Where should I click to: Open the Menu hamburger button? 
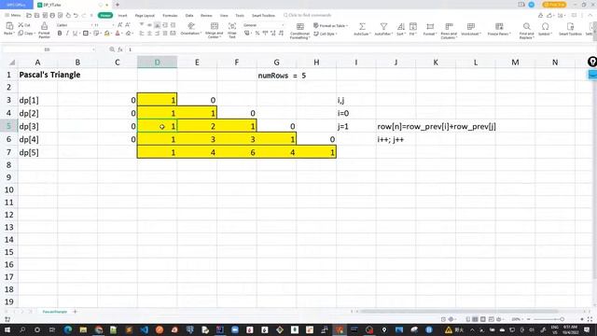[x=13, y=15]
